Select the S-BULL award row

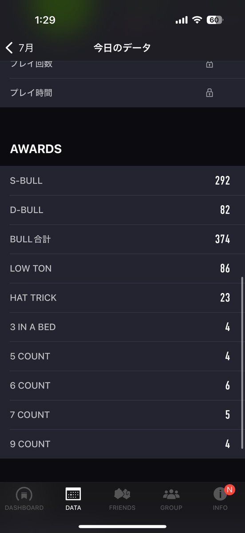click(122, 181)
